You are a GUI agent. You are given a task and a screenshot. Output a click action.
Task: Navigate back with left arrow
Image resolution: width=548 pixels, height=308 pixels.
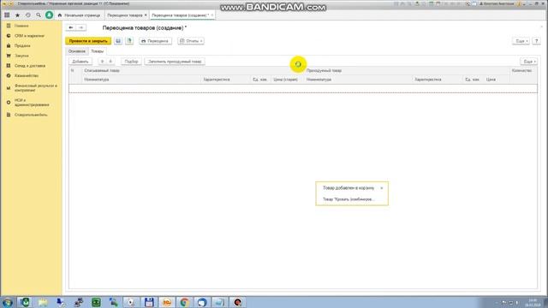[x=70, y=27]
